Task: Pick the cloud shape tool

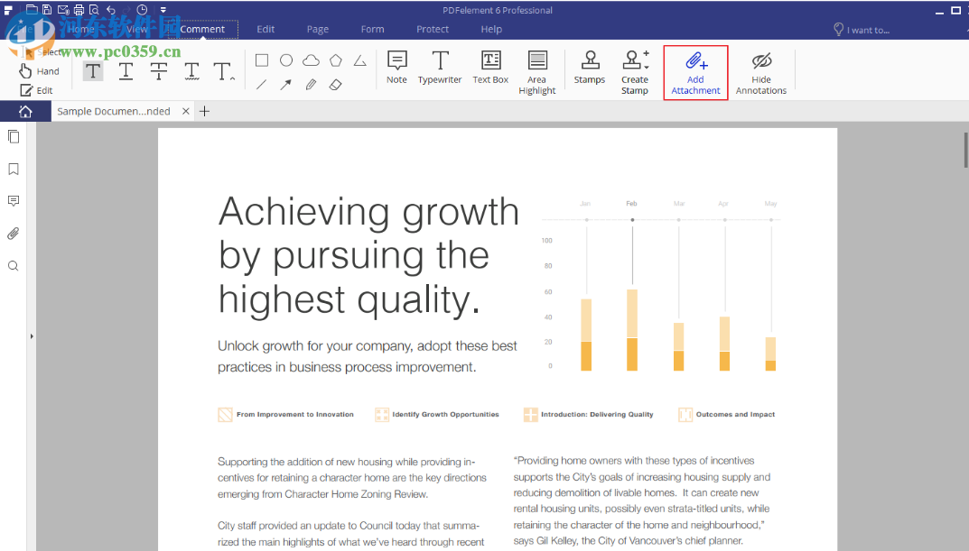Action: 311,60
